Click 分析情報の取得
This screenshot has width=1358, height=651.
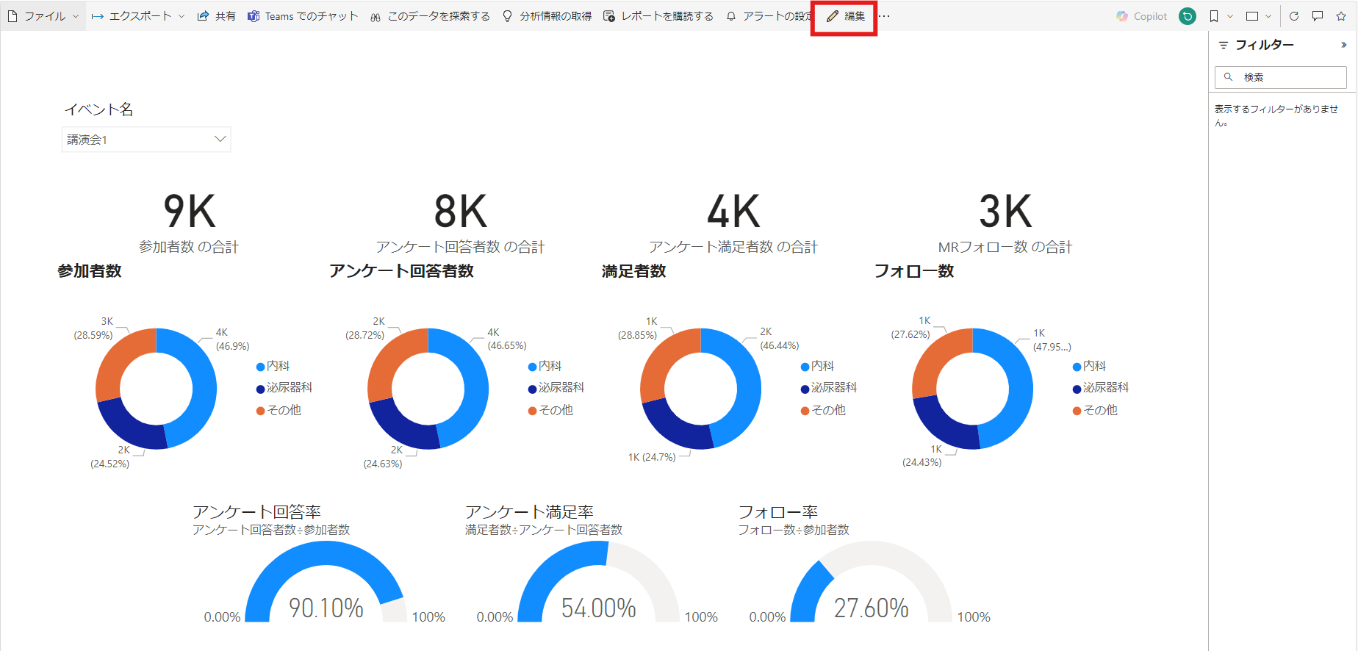(x=547, y=16)
